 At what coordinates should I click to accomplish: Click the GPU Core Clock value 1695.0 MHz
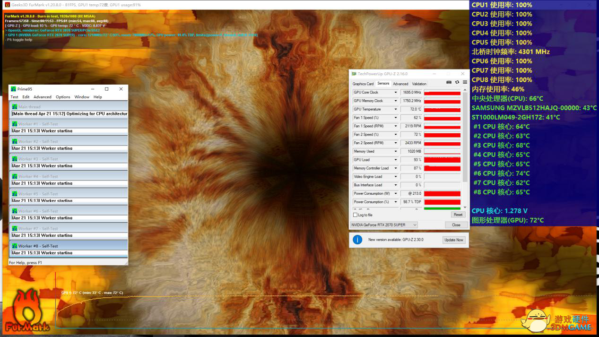[411, 93]
